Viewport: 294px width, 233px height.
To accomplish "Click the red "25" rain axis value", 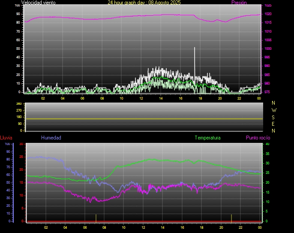I will click(x=21, y=157).
